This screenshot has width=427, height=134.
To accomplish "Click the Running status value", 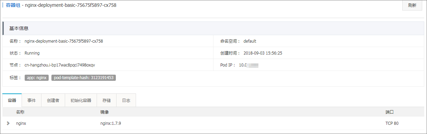I will (x=32, y=53).
